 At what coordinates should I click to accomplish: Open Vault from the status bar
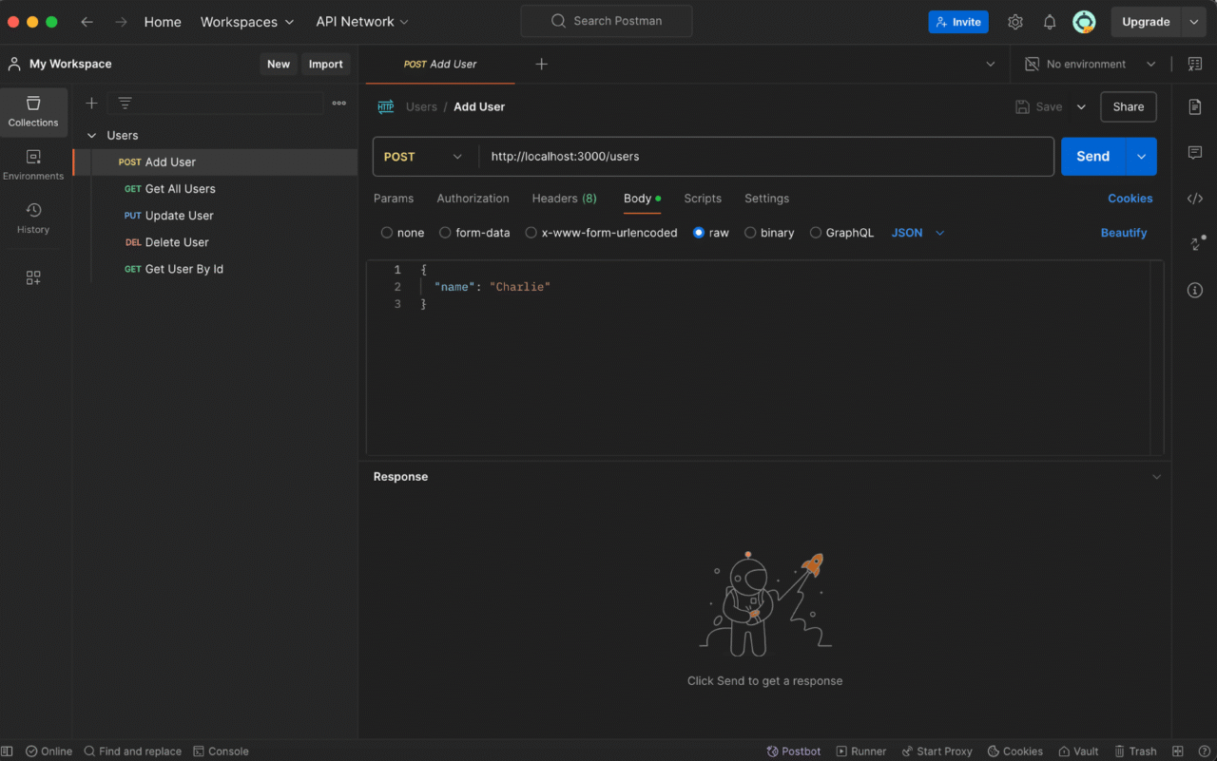pyautogui.click(x=1078, y=751)
